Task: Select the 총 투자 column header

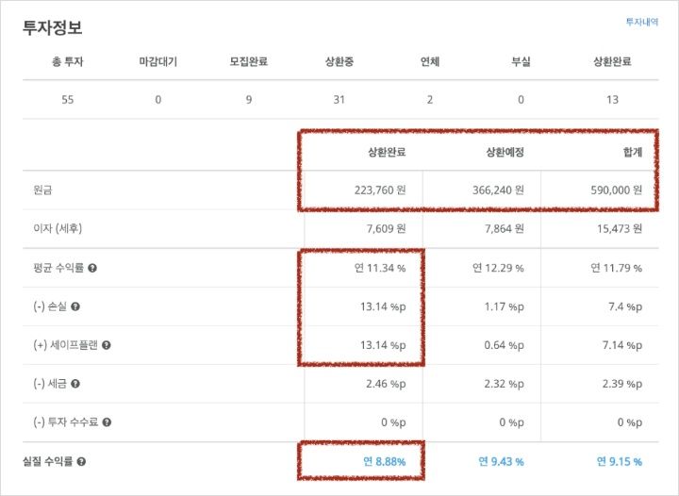Action: pos(68,62)
